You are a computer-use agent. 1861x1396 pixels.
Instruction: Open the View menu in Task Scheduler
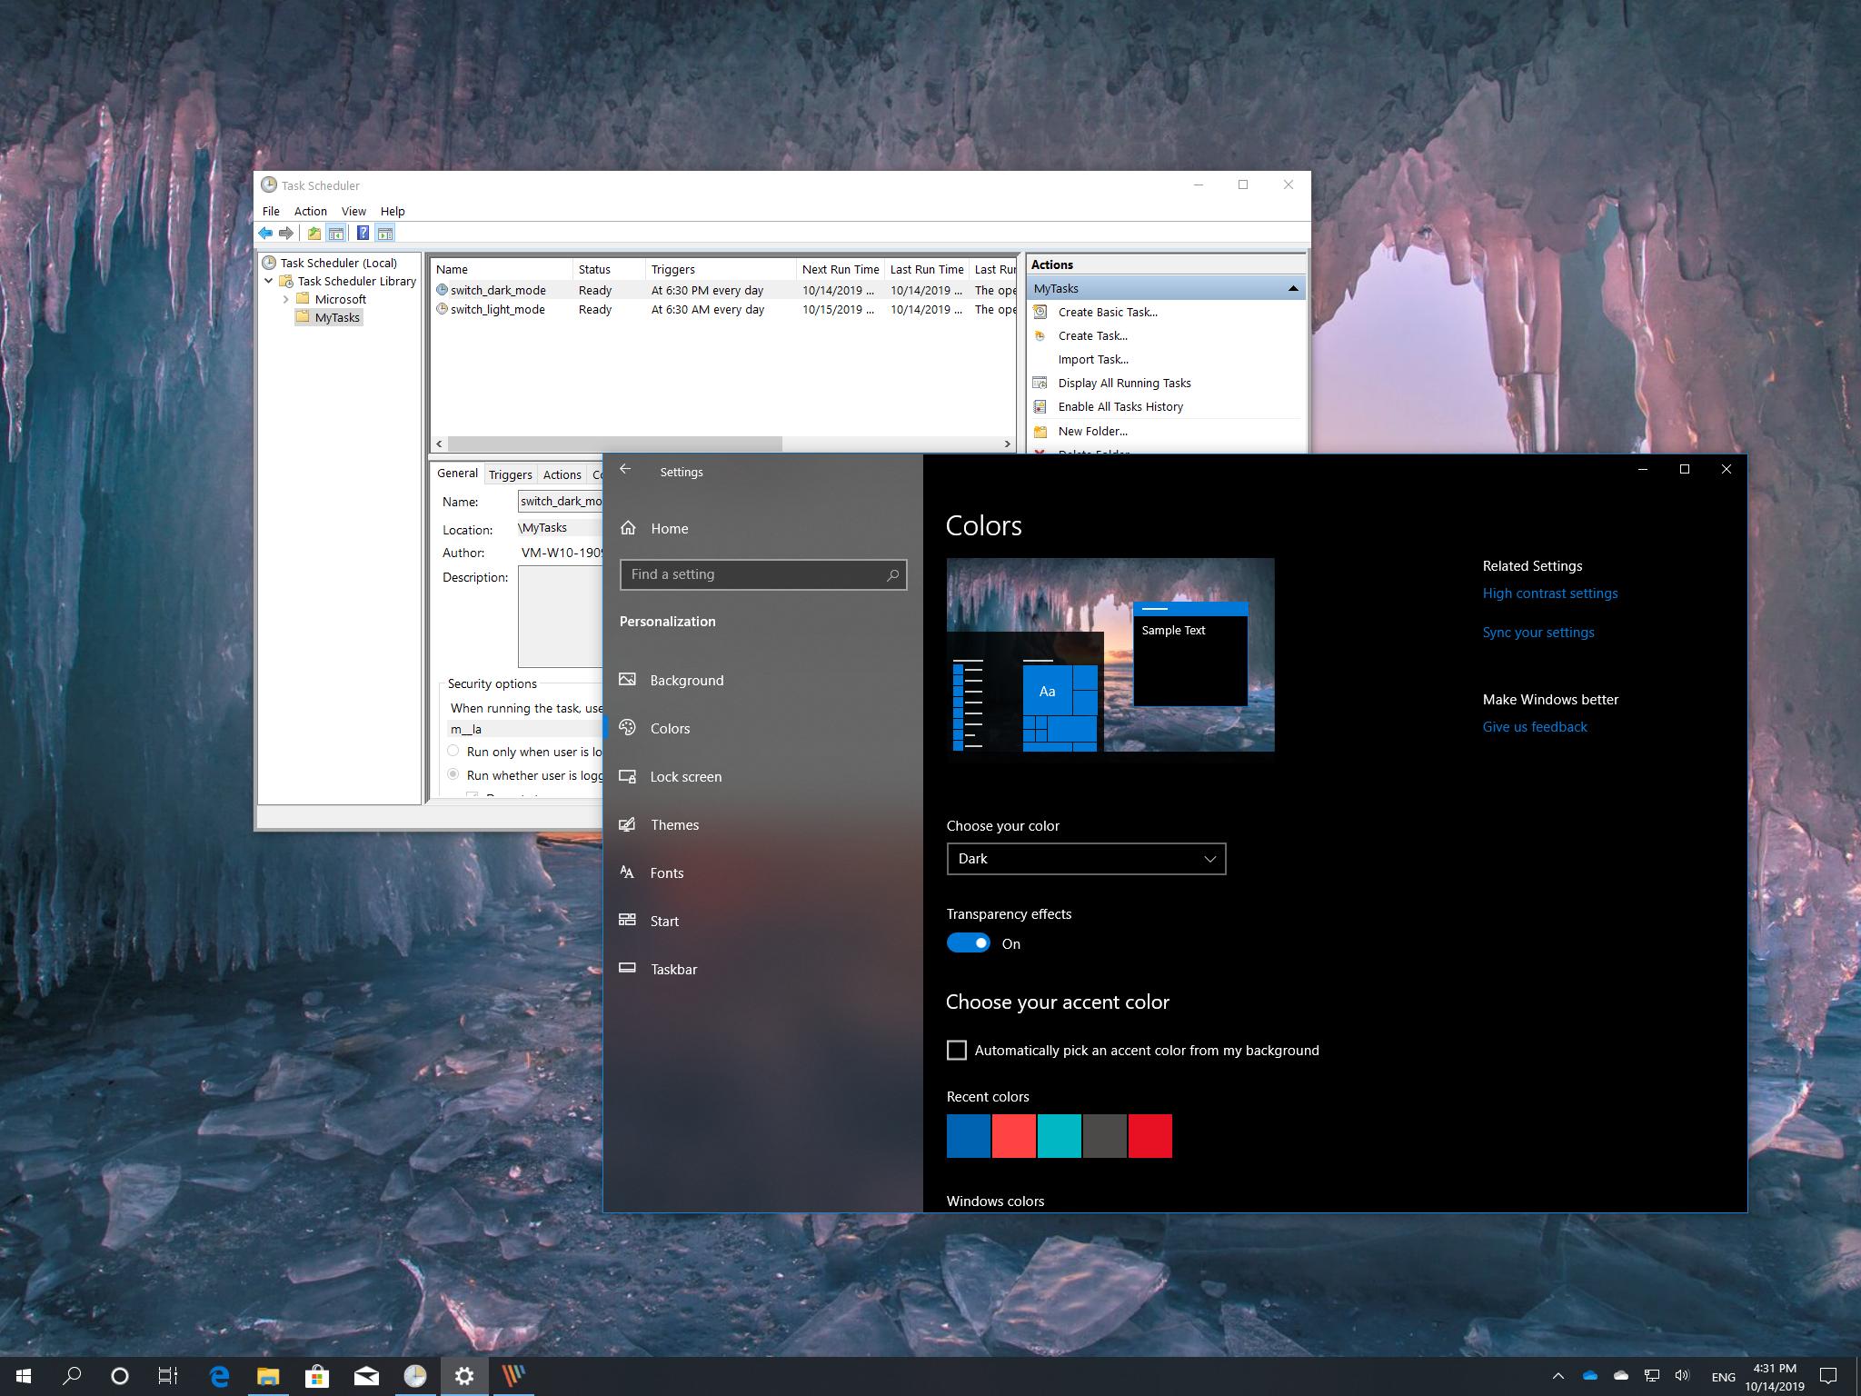click(x=353, y=211)
